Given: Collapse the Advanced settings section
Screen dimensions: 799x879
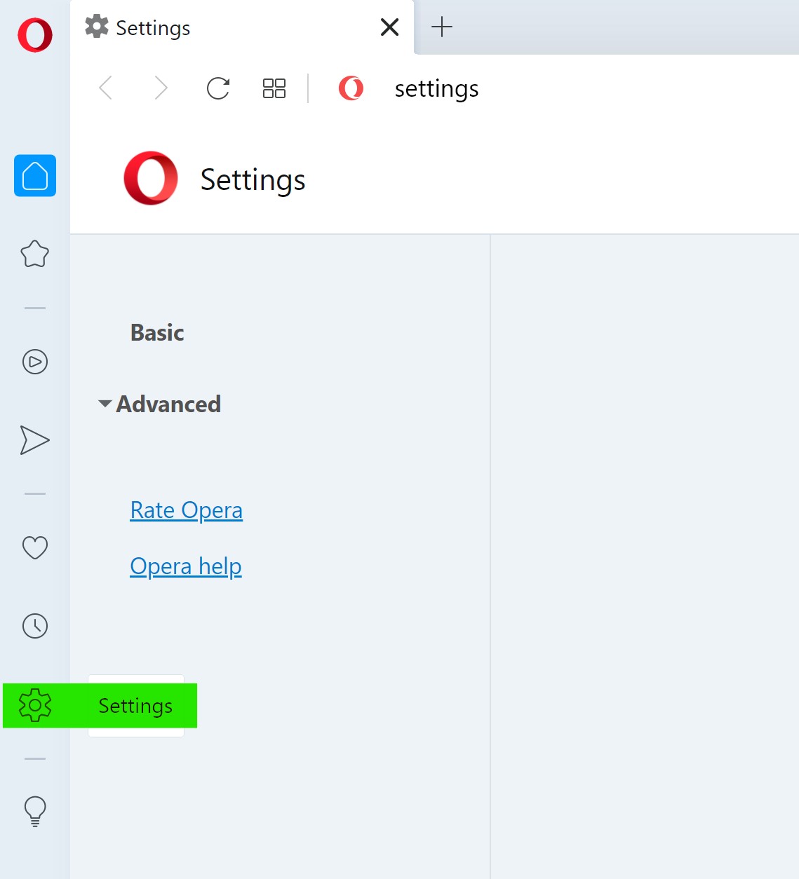Looking at the screenshot, I should coord(161,404).
